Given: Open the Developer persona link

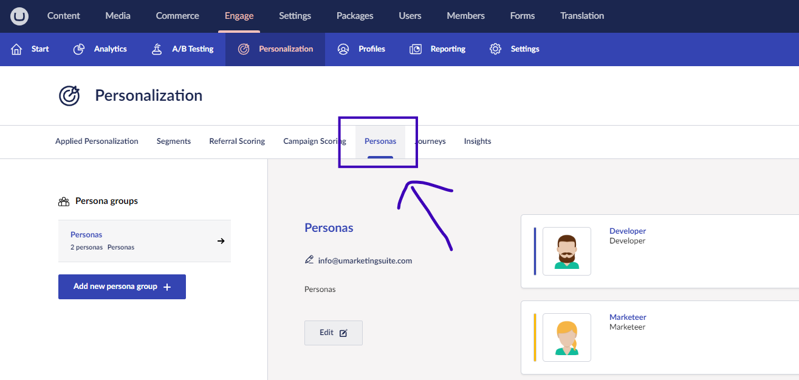Looking at the screenshot, I should click(x=627, y=231).
